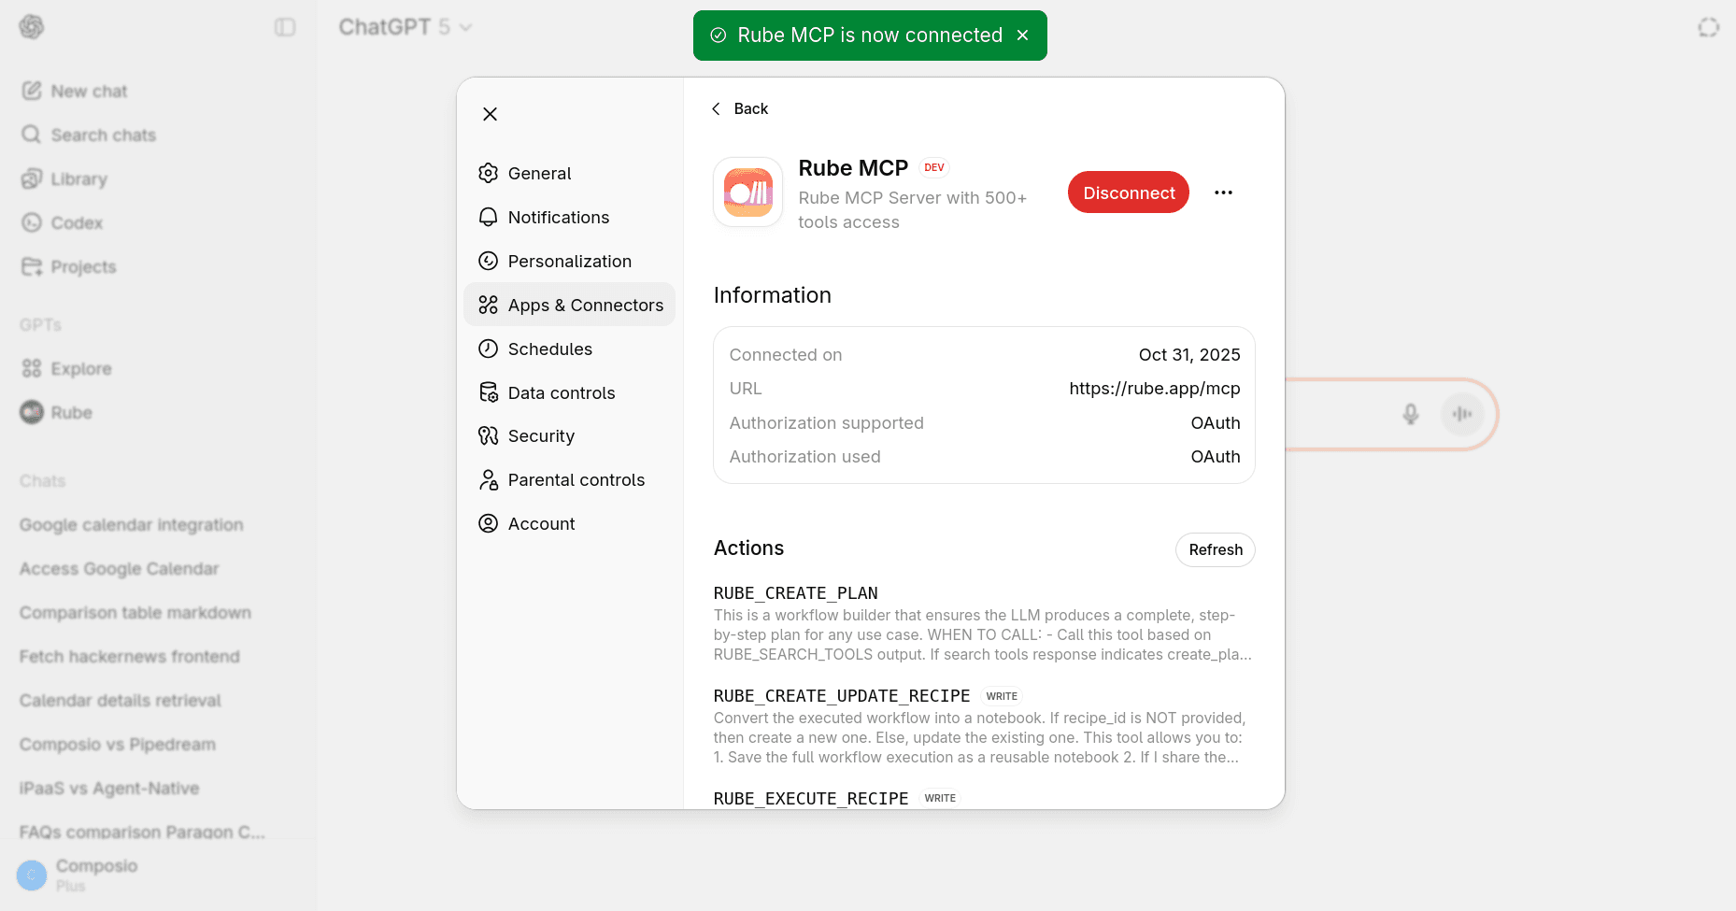This screenshot has width=1736, height=911.
Task: Open the Parental controls tab
Action: [569, 479]
